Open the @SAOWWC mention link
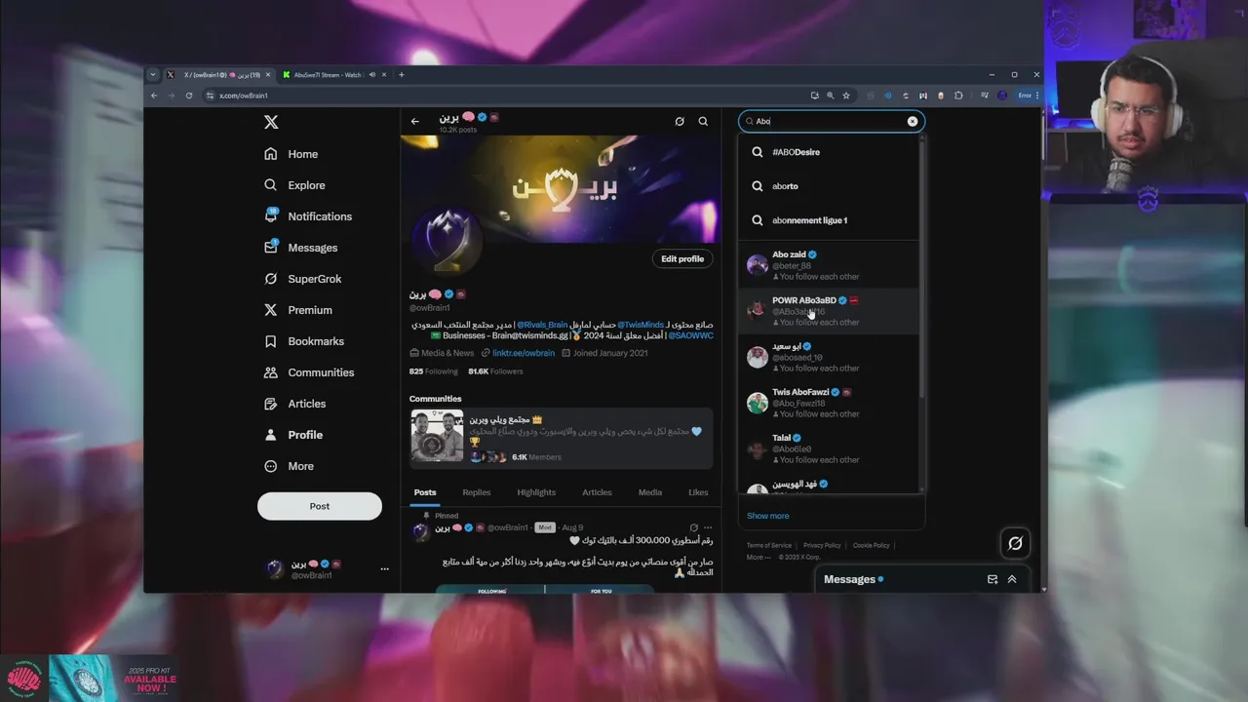1248x702 pixels. 690,336
